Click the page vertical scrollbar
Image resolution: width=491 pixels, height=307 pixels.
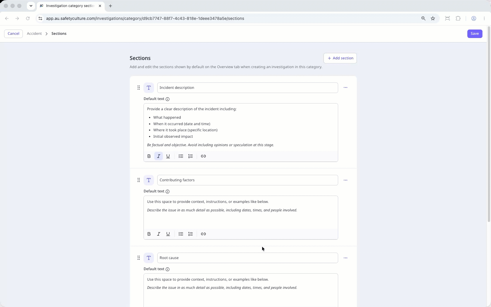tap(489, 124)
